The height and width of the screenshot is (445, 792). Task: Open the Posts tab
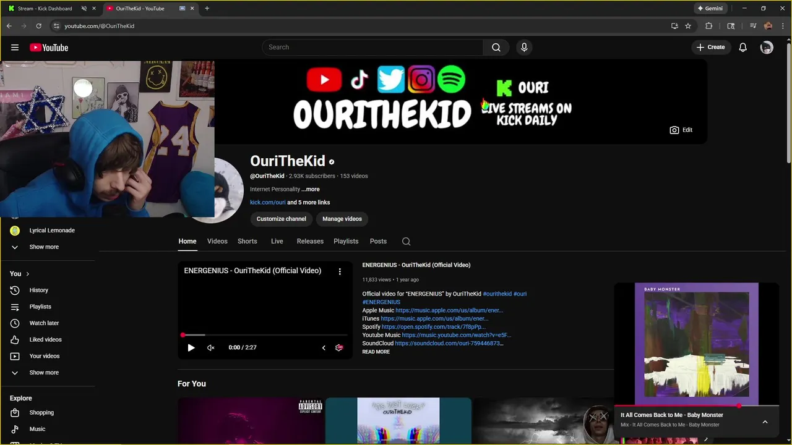[x=378, y=241]
